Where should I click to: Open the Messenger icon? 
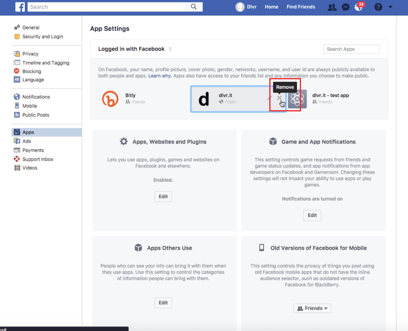[x=345, y=7]
